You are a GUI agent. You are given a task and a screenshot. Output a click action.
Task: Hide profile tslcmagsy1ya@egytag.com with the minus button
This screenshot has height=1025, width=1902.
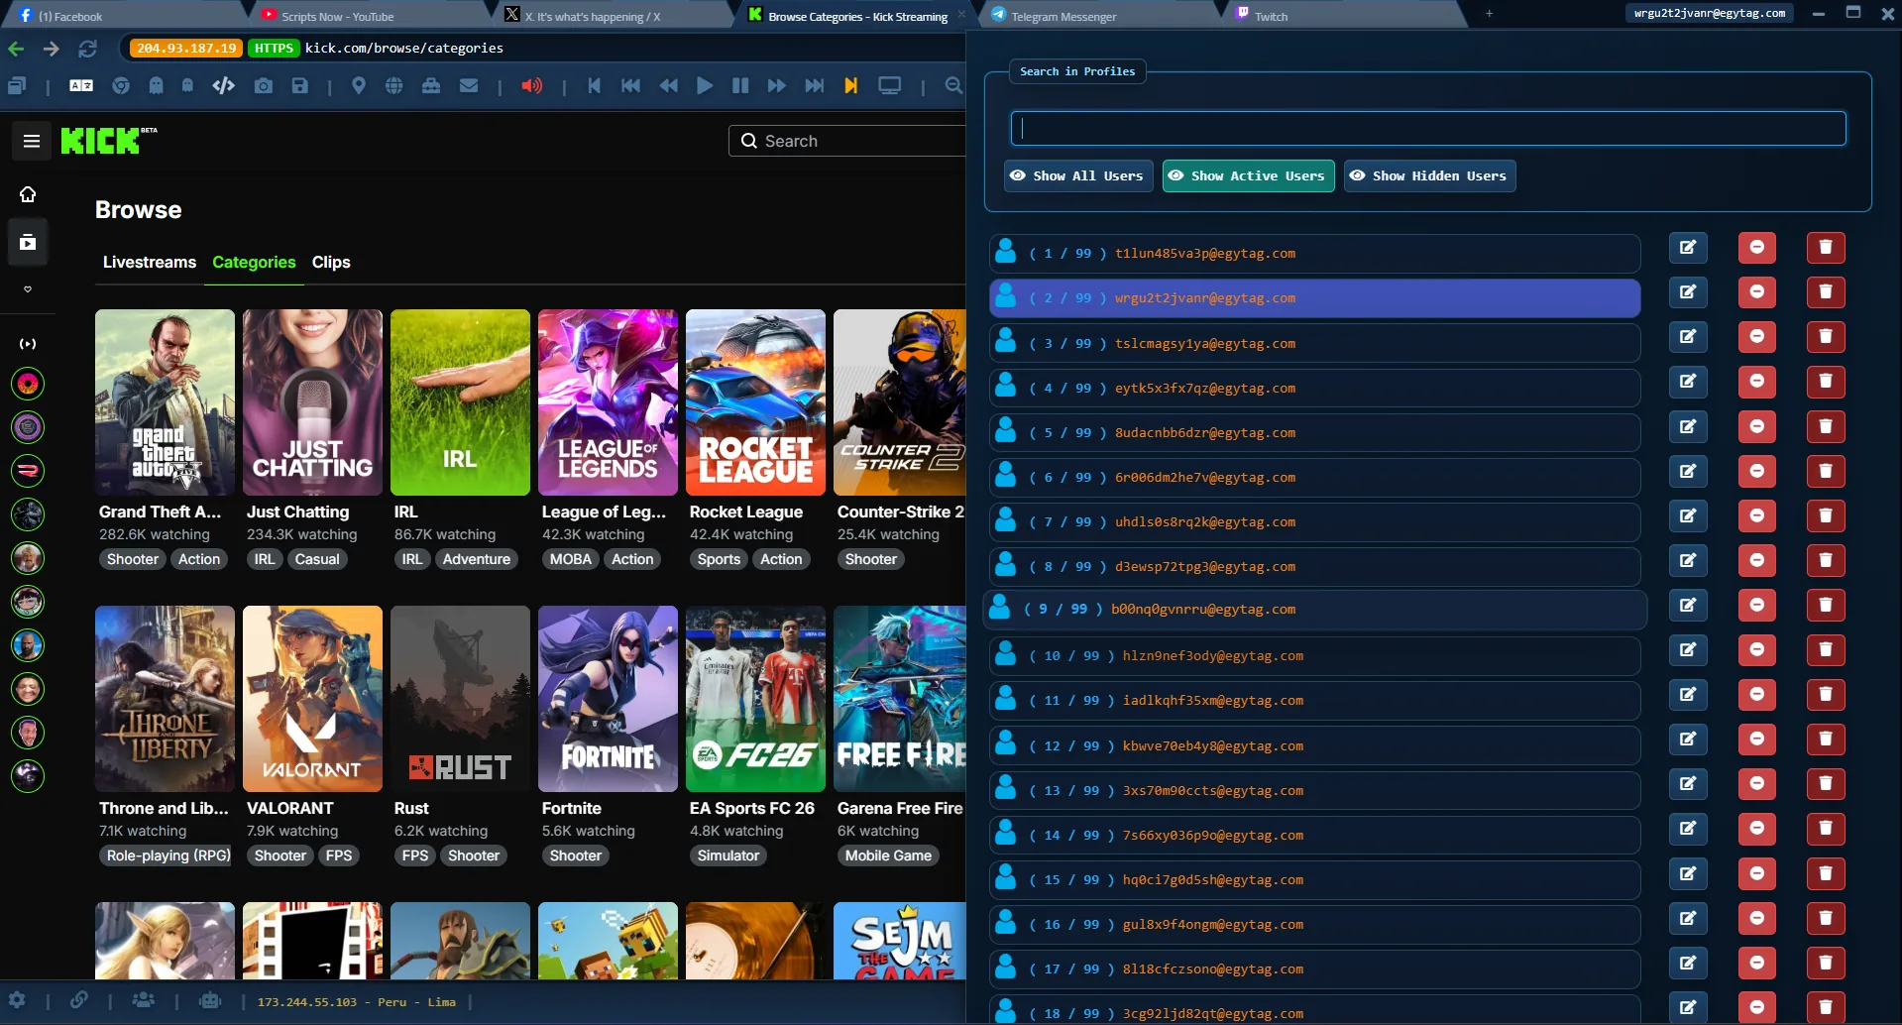coord(1757,336)
